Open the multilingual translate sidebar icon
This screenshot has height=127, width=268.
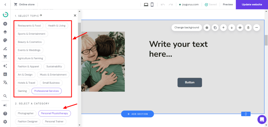click(x=5, y=82)
